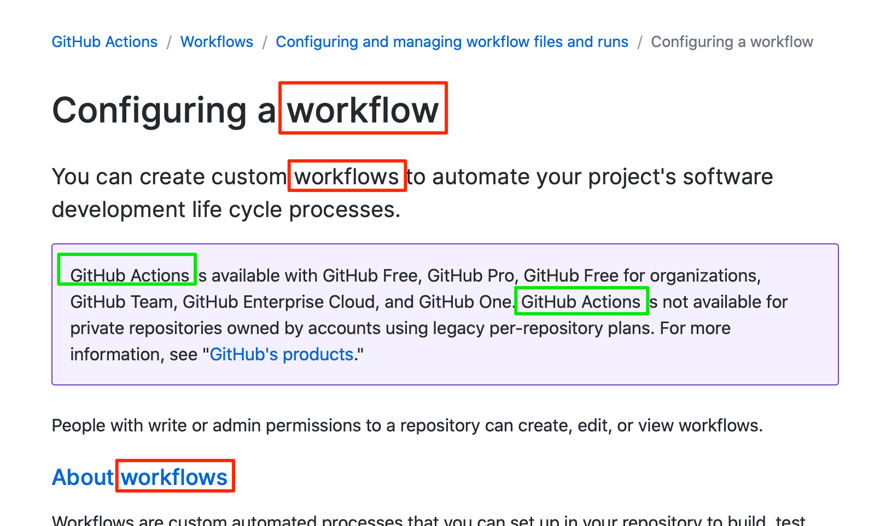
Task: Open the GitHub's products link
Action: [x=282, y=354]
